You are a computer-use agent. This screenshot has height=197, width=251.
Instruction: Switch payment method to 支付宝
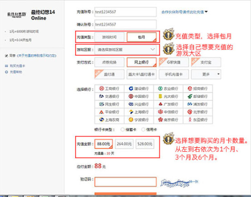point(206,62)
